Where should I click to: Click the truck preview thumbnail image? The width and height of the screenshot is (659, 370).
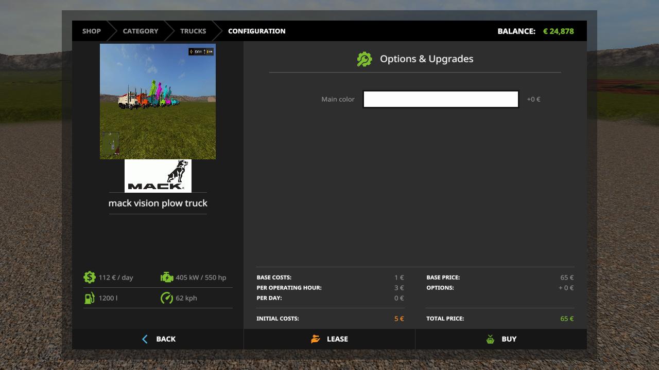(158, 101)
